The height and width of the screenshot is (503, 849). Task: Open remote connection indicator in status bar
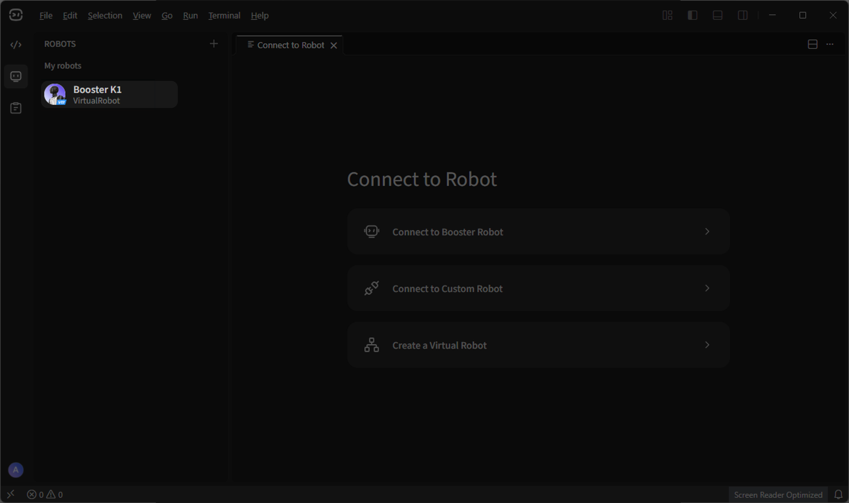pyautogui.click(x=11, y=494)
